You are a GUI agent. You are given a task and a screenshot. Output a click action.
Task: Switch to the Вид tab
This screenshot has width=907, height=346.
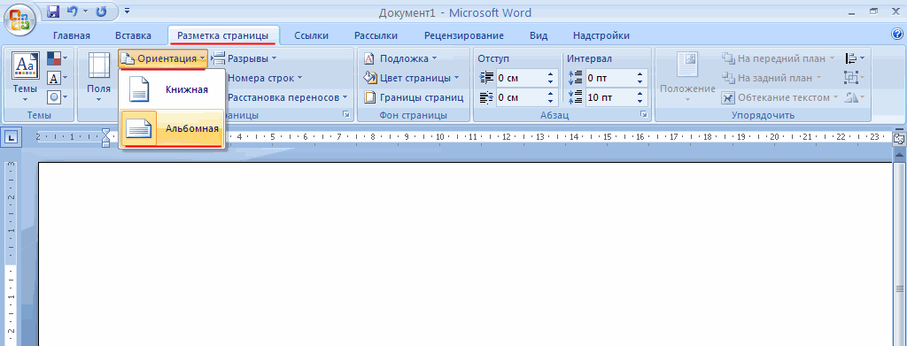tap(539, 35)
